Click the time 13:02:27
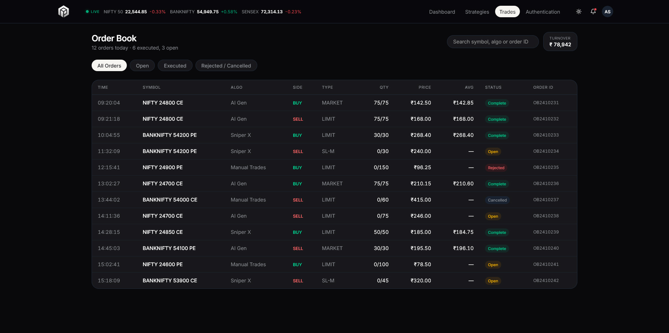 pos(109,184)
